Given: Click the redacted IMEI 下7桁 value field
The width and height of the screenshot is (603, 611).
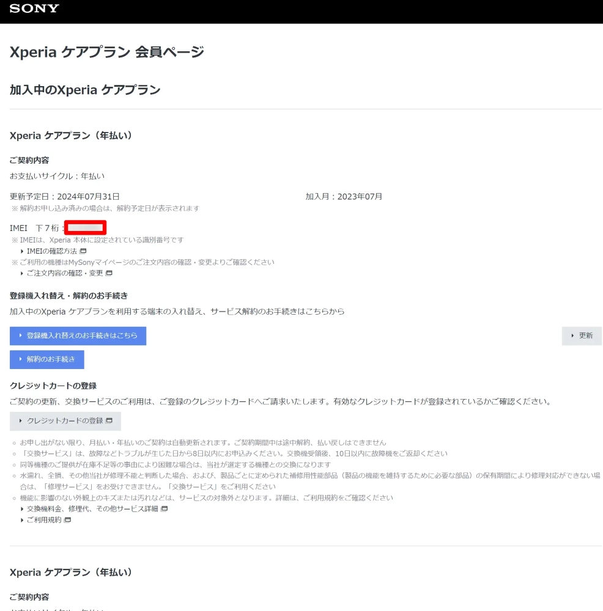Looking at the screenshot, I should [x=86, y=228].
